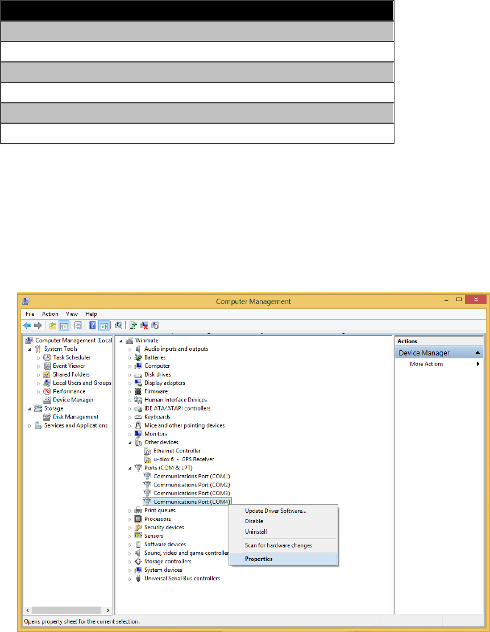This screenshot has width=490, height=632.
Task: Click the Computer Management (Local) root icon
Action: point(29,341)
